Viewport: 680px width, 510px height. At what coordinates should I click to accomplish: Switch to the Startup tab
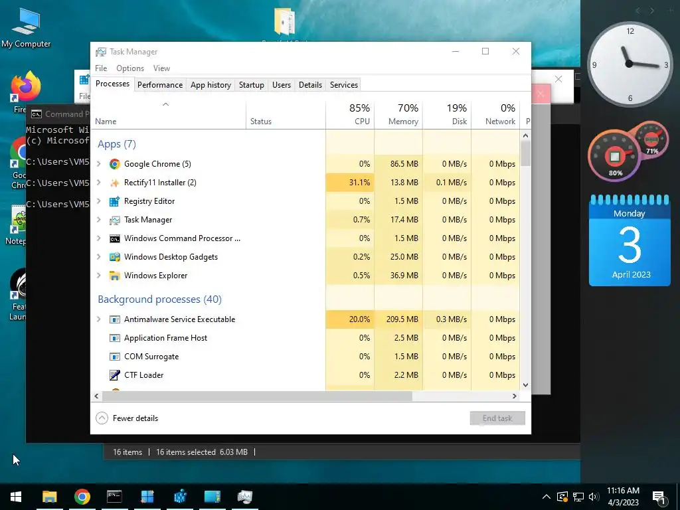(252, 85)
